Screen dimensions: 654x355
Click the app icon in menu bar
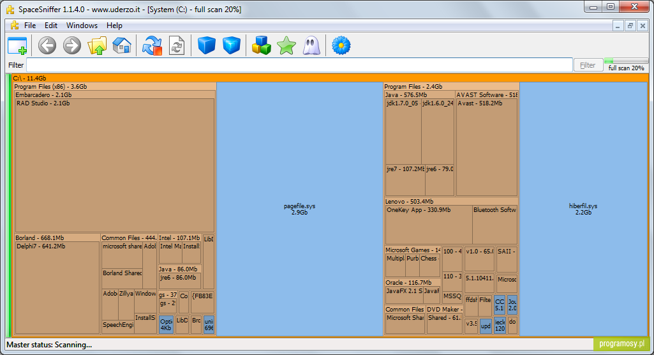(15, 25)
